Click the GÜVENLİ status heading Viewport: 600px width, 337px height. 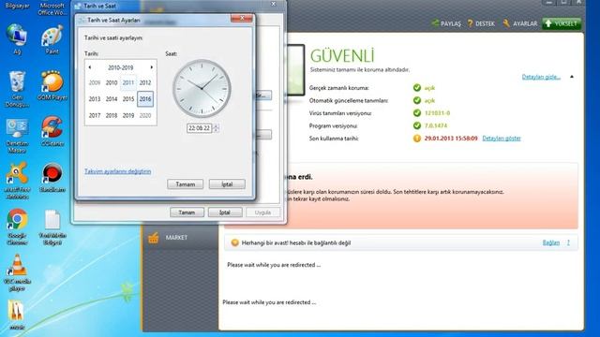[x=342, y=56]
